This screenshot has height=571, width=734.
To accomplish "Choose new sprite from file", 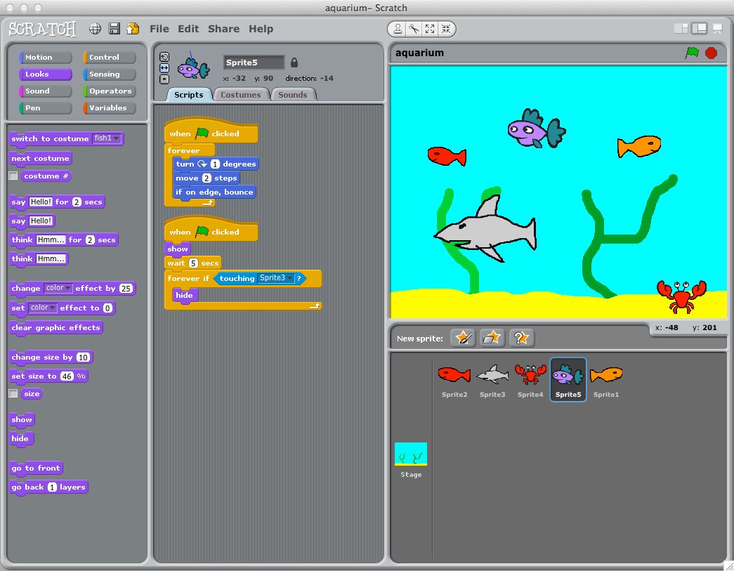I will [492, 337].
